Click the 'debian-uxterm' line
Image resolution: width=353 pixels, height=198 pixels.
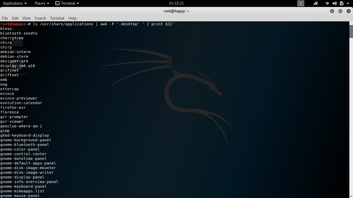click(15, 52)
